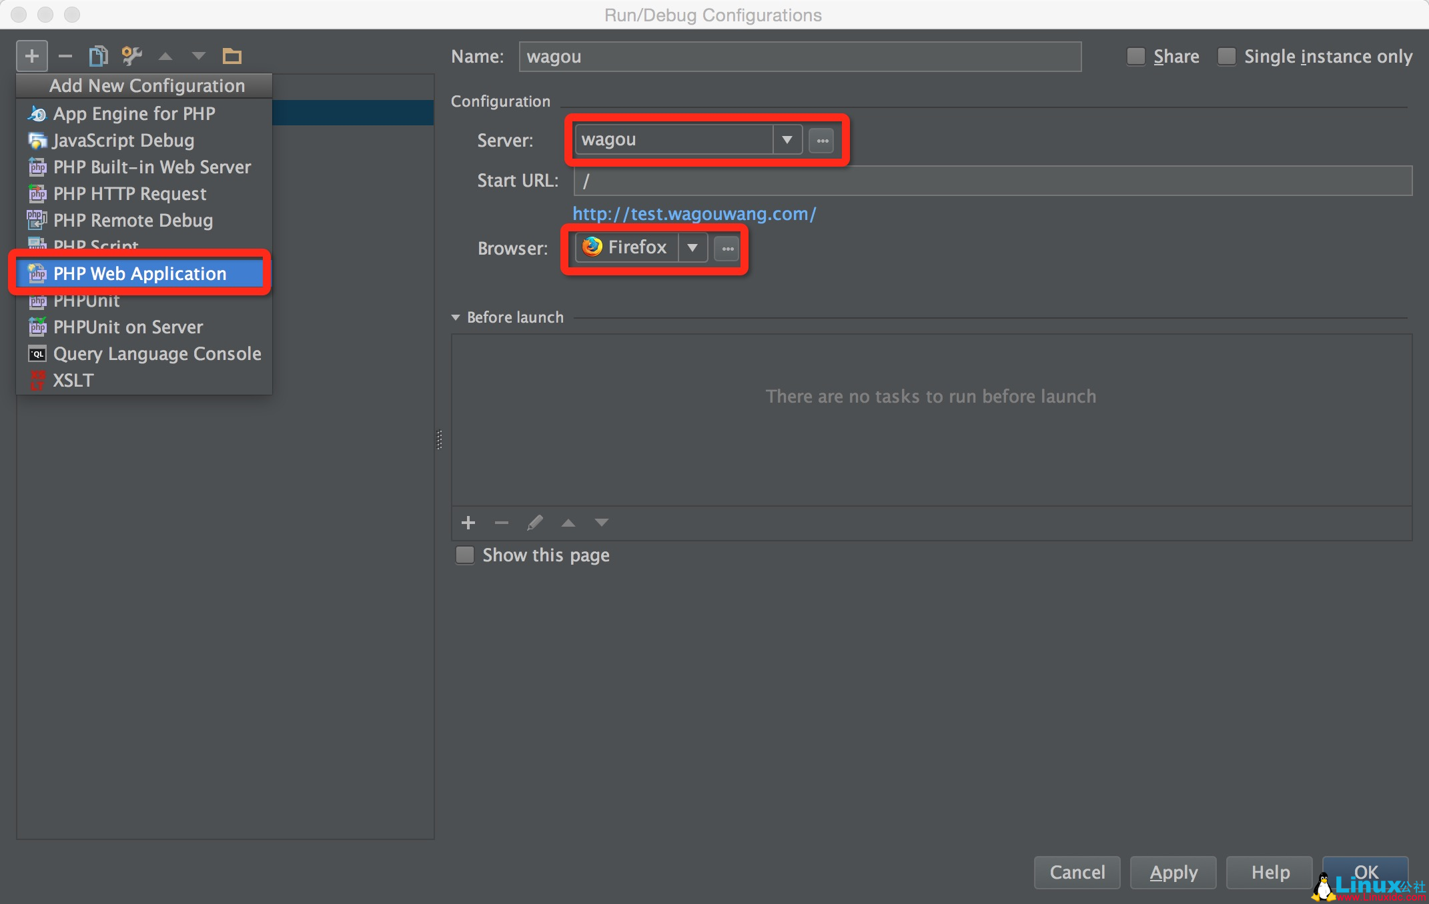Open the Firefox browser dropdown
Viewport: 1429px width, 904px height.
[692, 248]
